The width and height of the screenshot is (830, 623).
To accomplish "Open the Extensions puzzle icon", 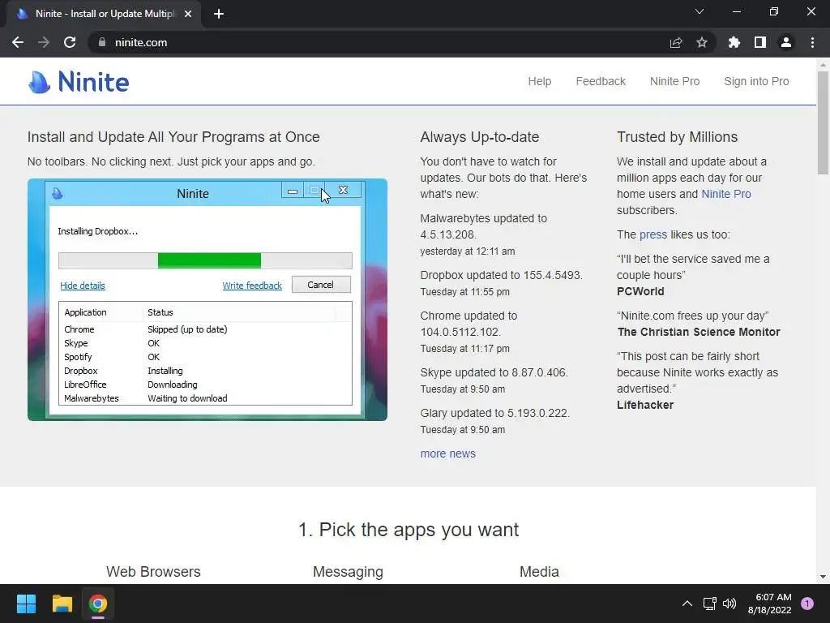I will pyautogui.click(x=734, y=42).
